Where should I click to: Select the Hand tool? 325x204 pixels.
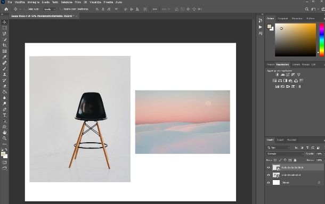pos(5,133)
